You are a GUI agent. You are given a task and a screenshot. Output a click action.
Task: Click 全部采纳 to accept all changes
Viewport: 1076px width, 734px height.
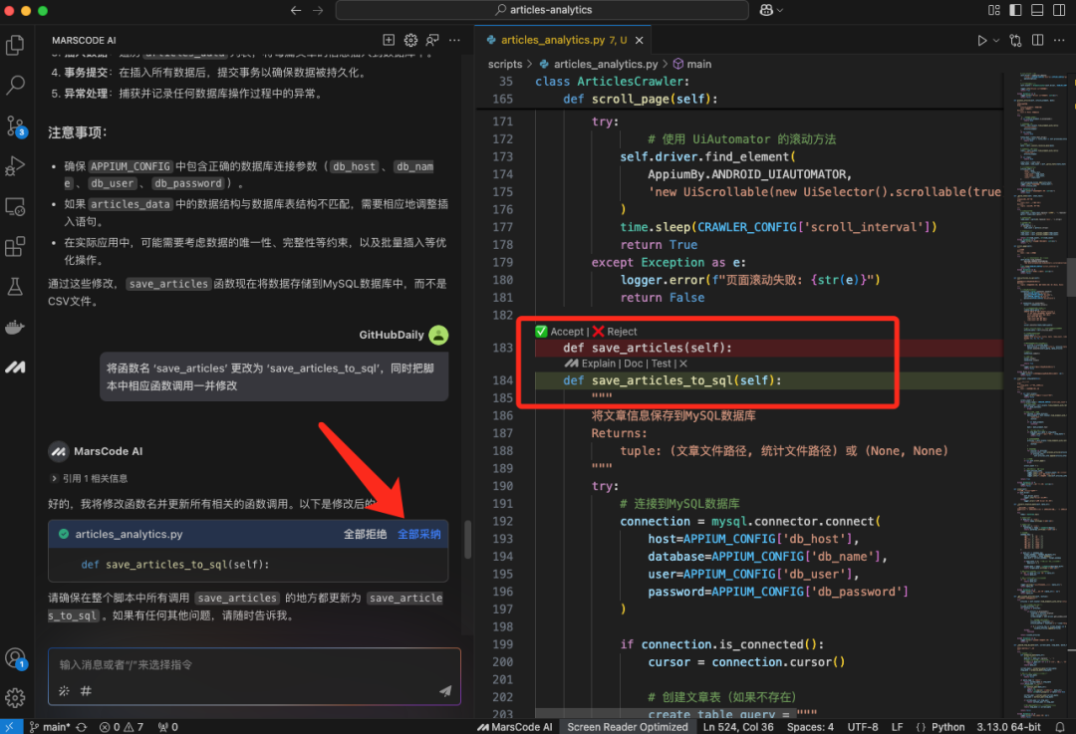(x=419, y=534)
